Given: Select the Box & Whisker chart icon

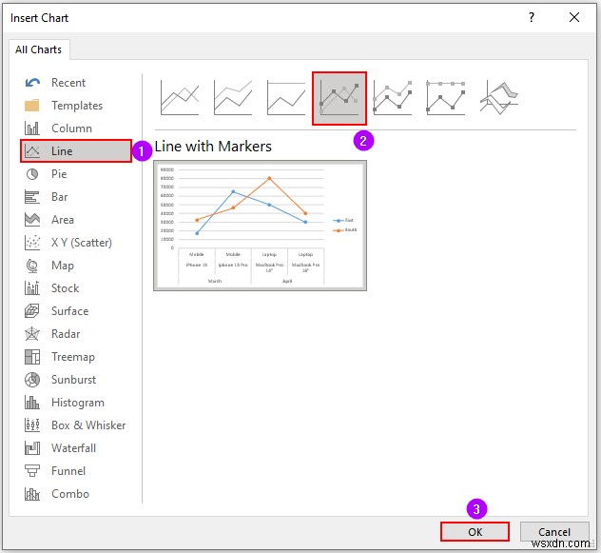Looking at the screenshot, I should [x=32, y=425].
